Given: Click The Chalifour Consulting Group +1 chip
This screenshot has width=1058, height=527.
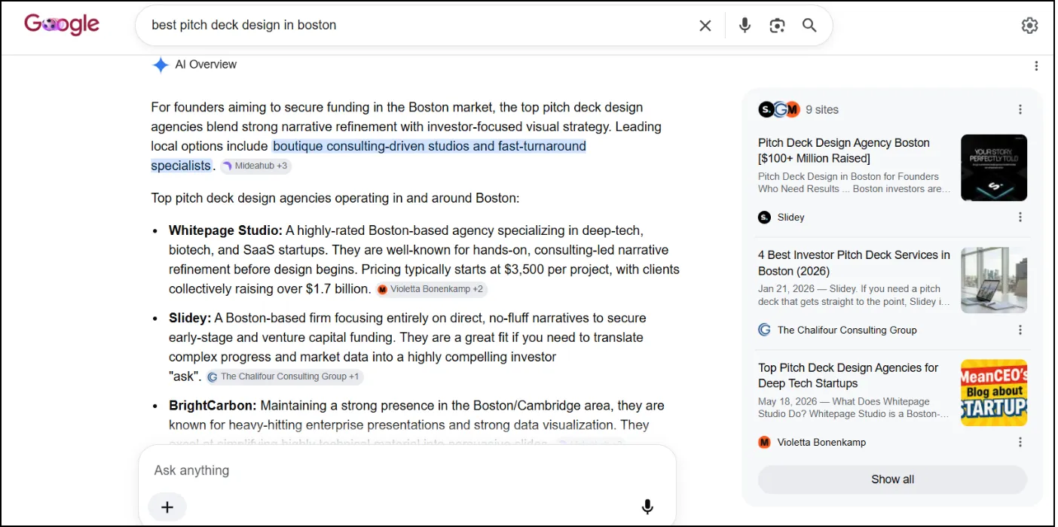Looking at the screenshot, I should coord(285,376).
